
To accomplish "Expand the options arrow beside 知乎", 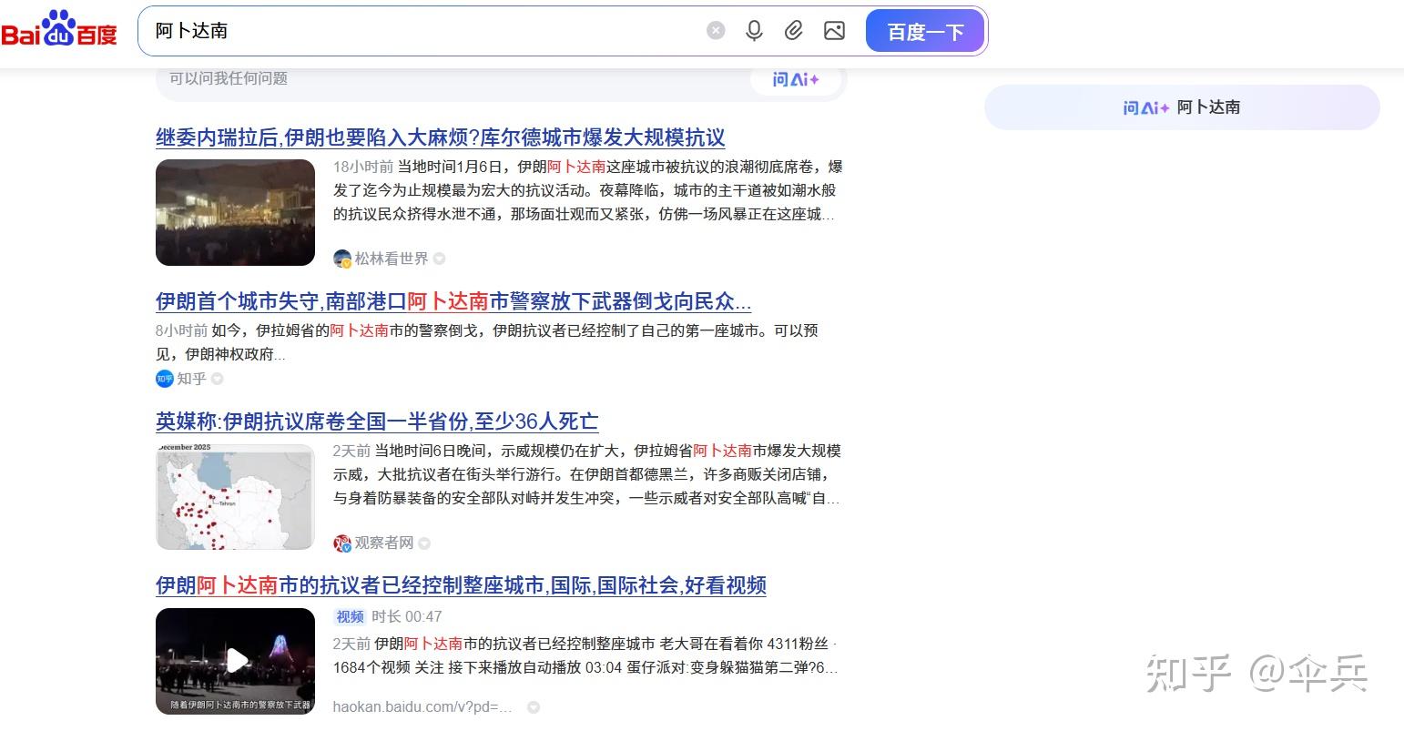I will coord(217,379).
